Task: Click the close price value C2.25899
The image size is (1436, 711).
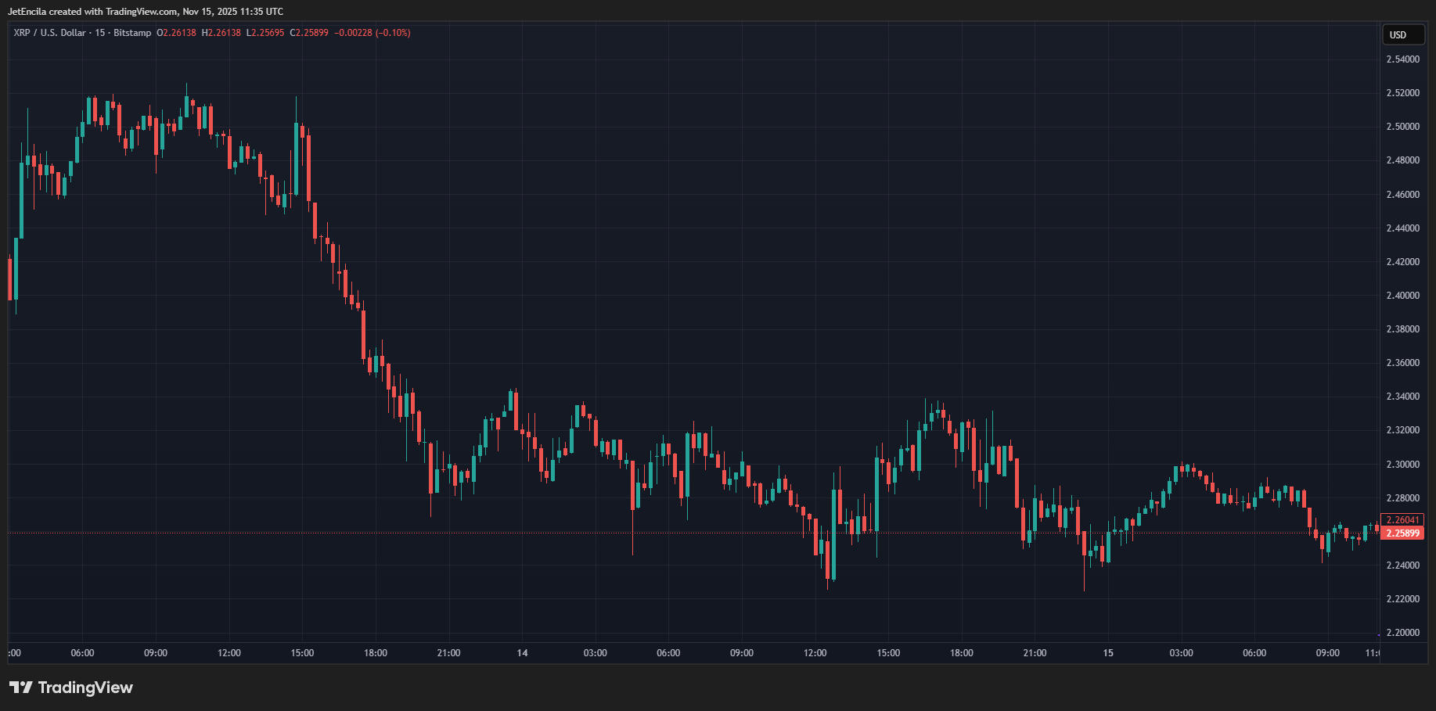Action: [309, 33]
